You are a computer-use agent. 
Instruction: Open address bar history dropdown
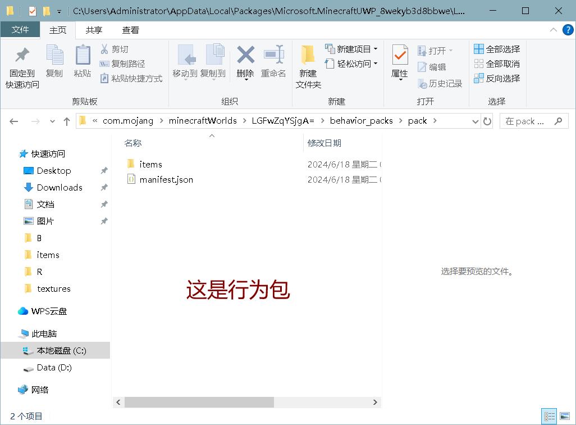(475, 121)
